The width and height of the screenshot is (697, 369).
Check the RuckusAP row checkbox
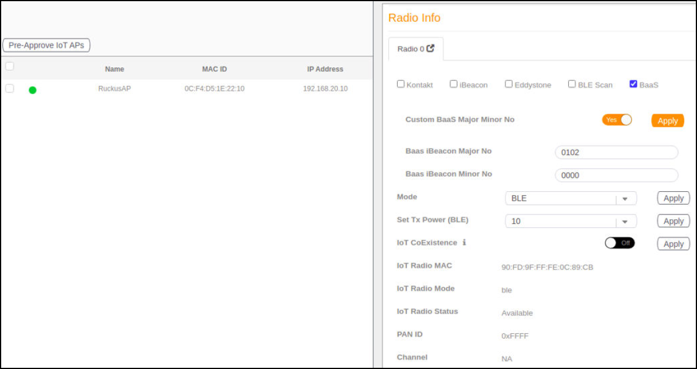(9, 88)
